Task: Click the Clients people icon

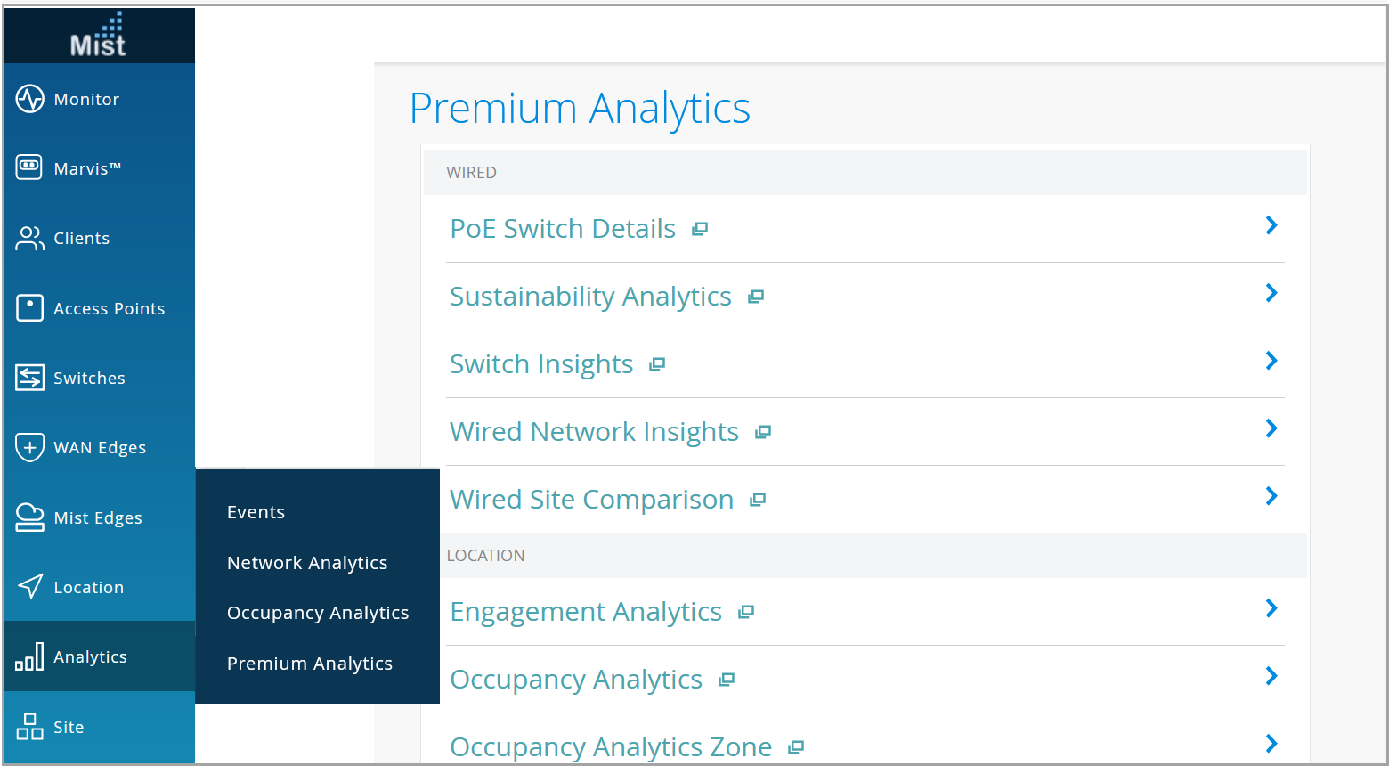Action: tap(29, 238)
